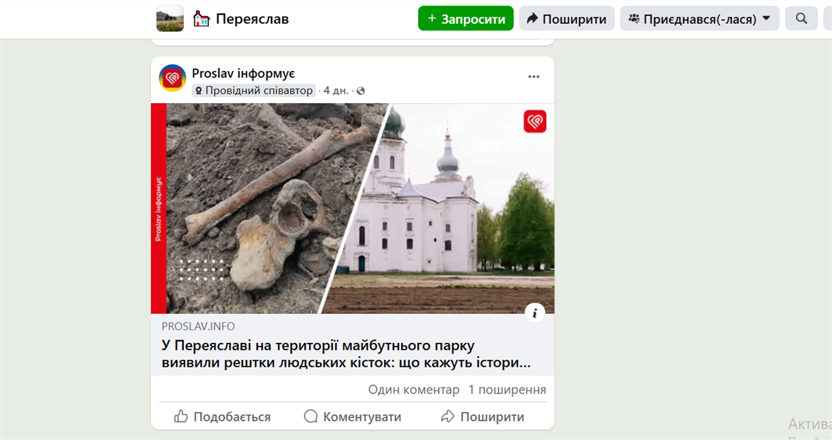View the 1 поширення shares list

pyautogui.click(x=507, y=389)
